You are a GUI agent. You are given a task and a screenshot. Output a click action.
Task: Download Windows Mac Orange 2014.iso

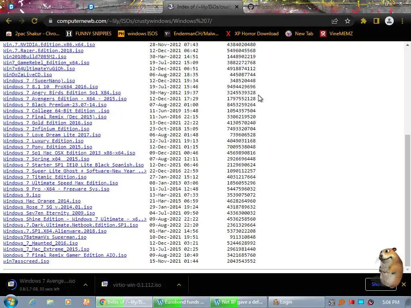click(42, 201)
